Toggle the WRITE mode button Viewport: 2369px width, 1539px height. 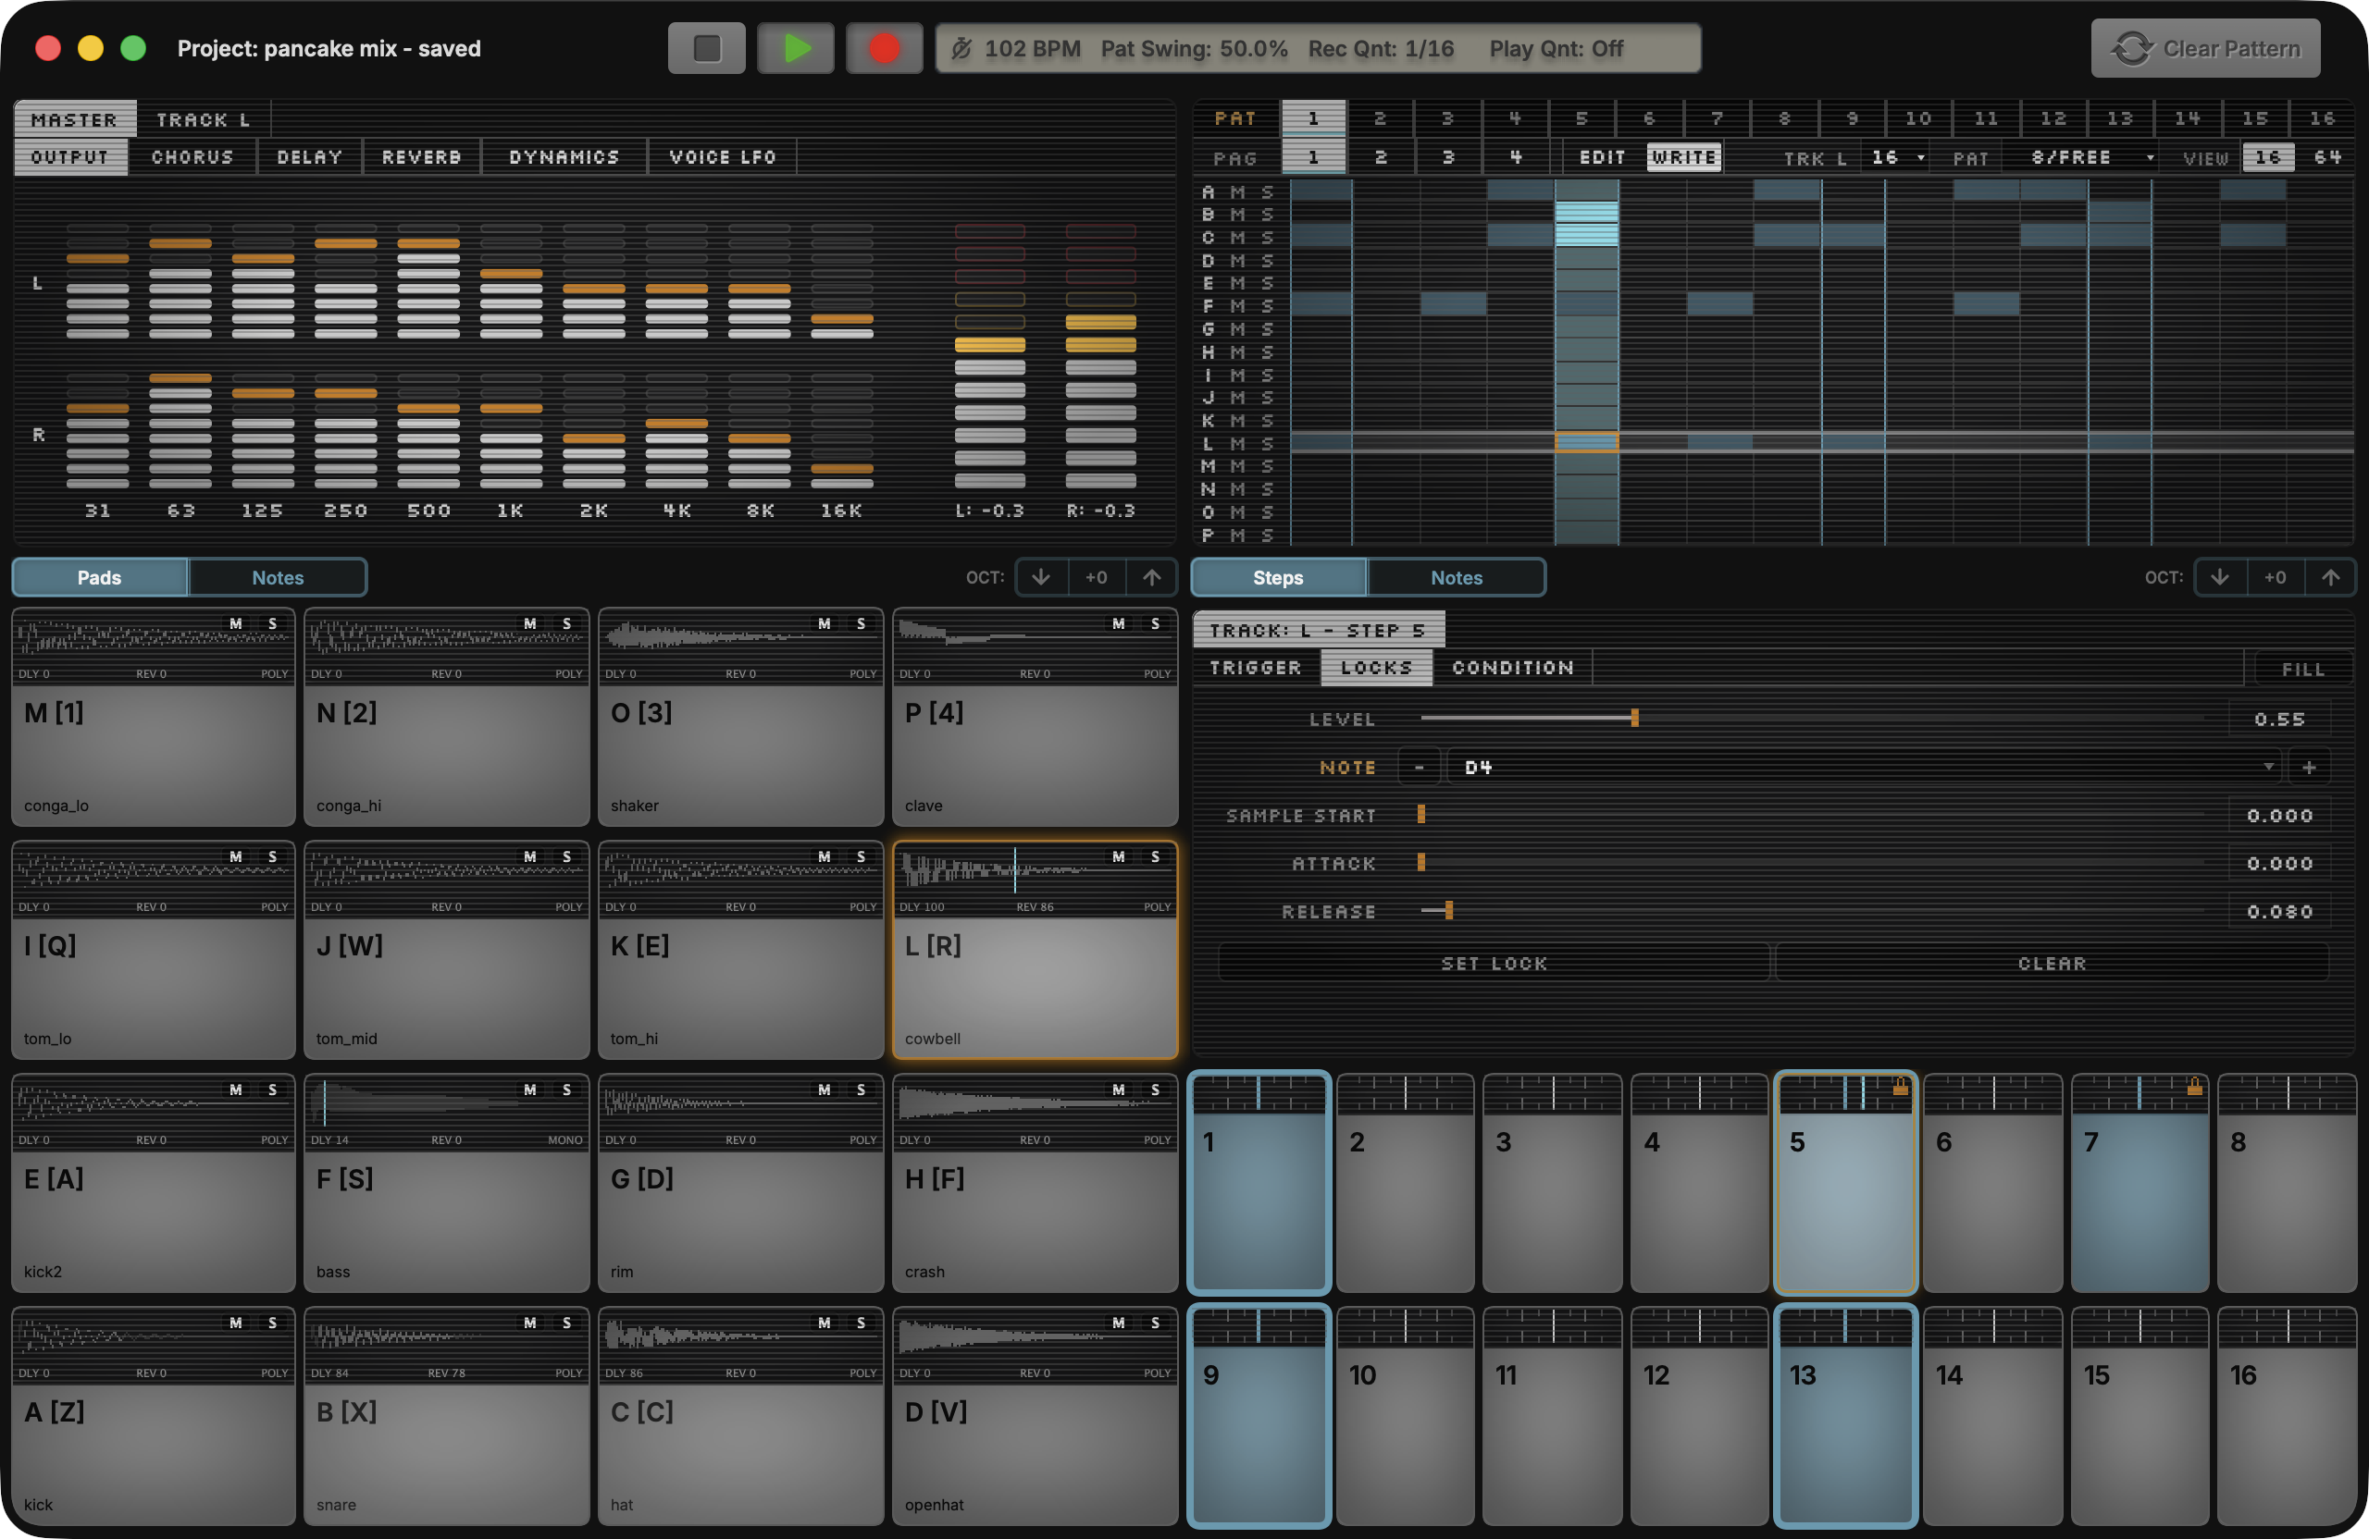[1683, 157]
